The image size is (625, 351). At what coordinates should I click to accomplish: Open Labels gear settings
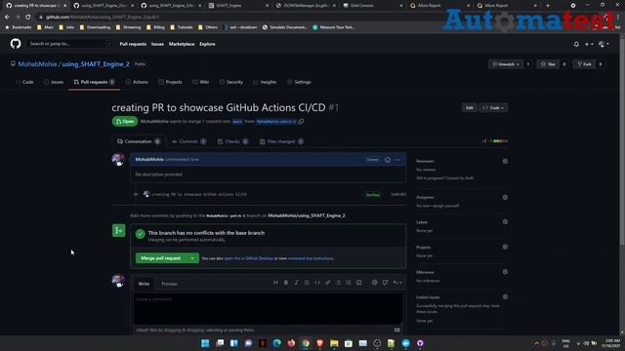(505, 221)
